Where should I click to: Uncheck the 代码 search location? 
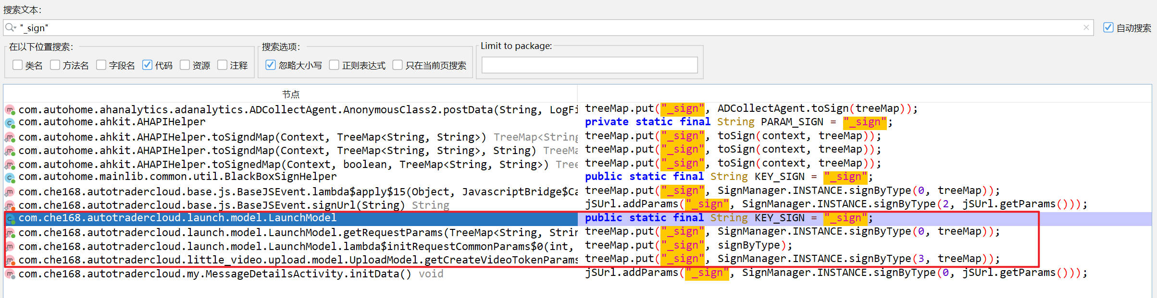coord(148,65)
